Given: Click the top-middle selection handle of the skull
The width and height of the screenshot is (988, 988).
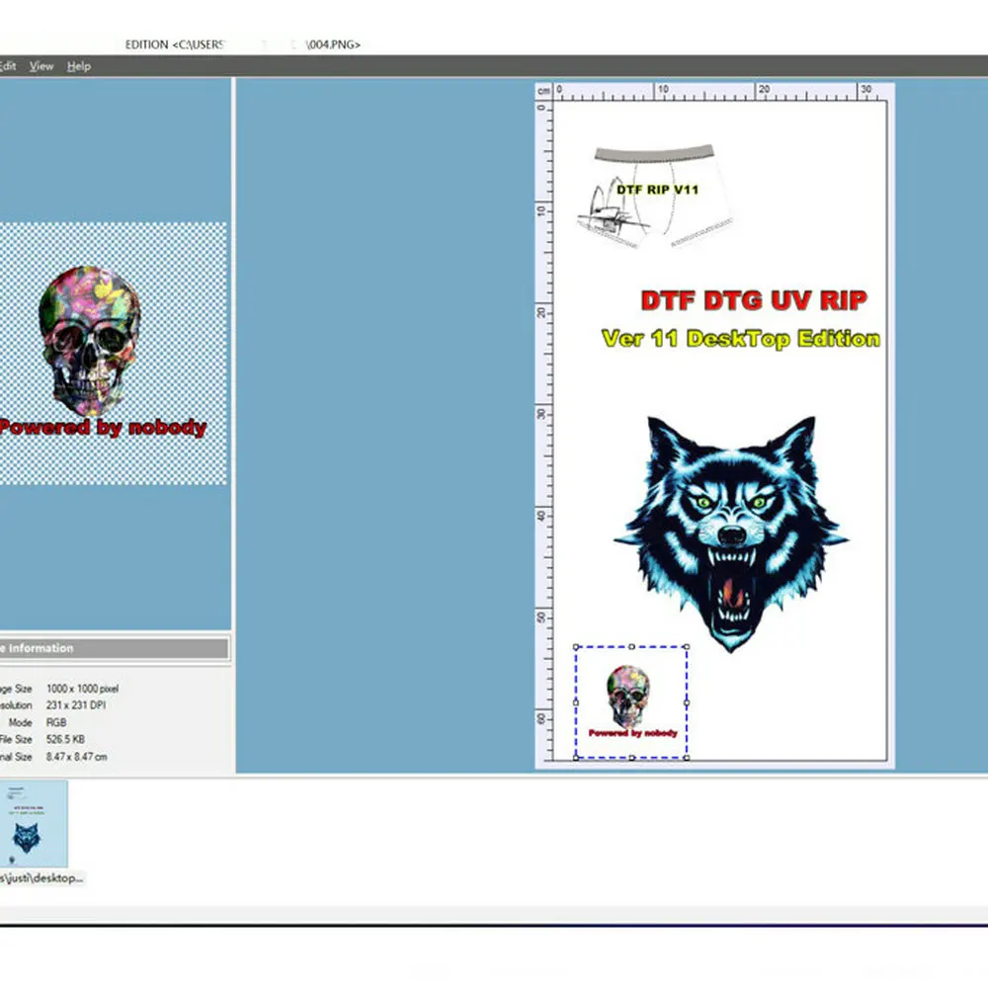Looking at the screenshot, I should pos(631,647).
